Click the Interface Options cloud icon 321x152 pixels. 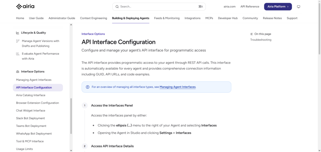pyautogui.click(x=18, y=71)
